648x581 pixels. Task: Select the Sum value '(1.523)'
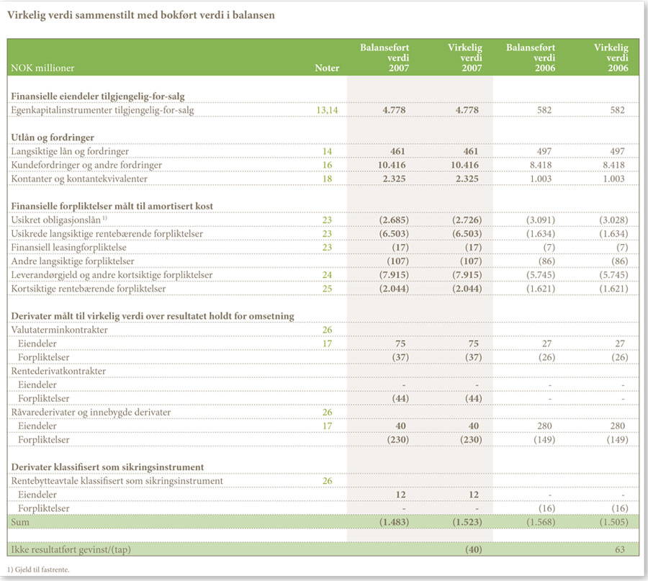coord(467,522)
